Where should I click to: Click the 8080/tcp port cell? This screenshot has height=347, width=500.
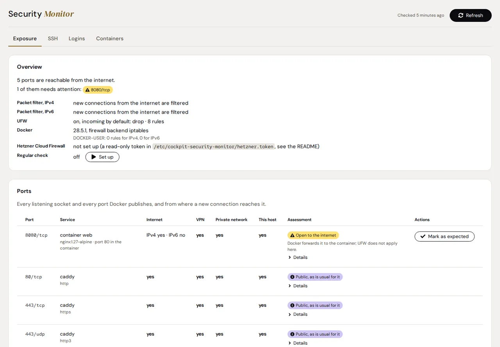(36, 235)
